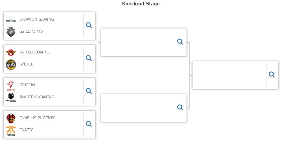This screenshot has width=282, height=142.
Task: Click the Knockout Stage heading
Action: pyautogui.click(x=141, y=4)
